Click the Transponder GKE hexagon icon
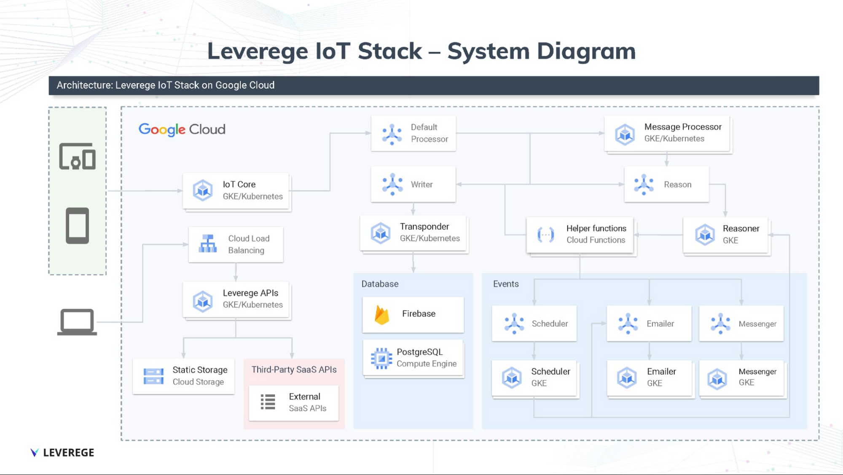The image size is (843, 475). 381,233
